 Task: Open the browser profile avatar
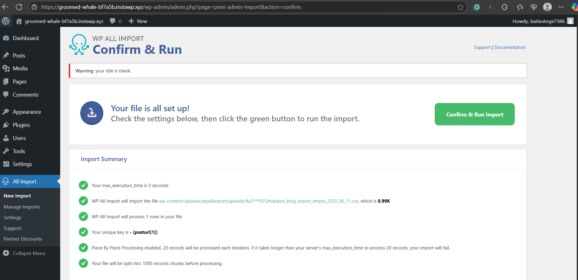pyautogui.click(x=547, y=7)
